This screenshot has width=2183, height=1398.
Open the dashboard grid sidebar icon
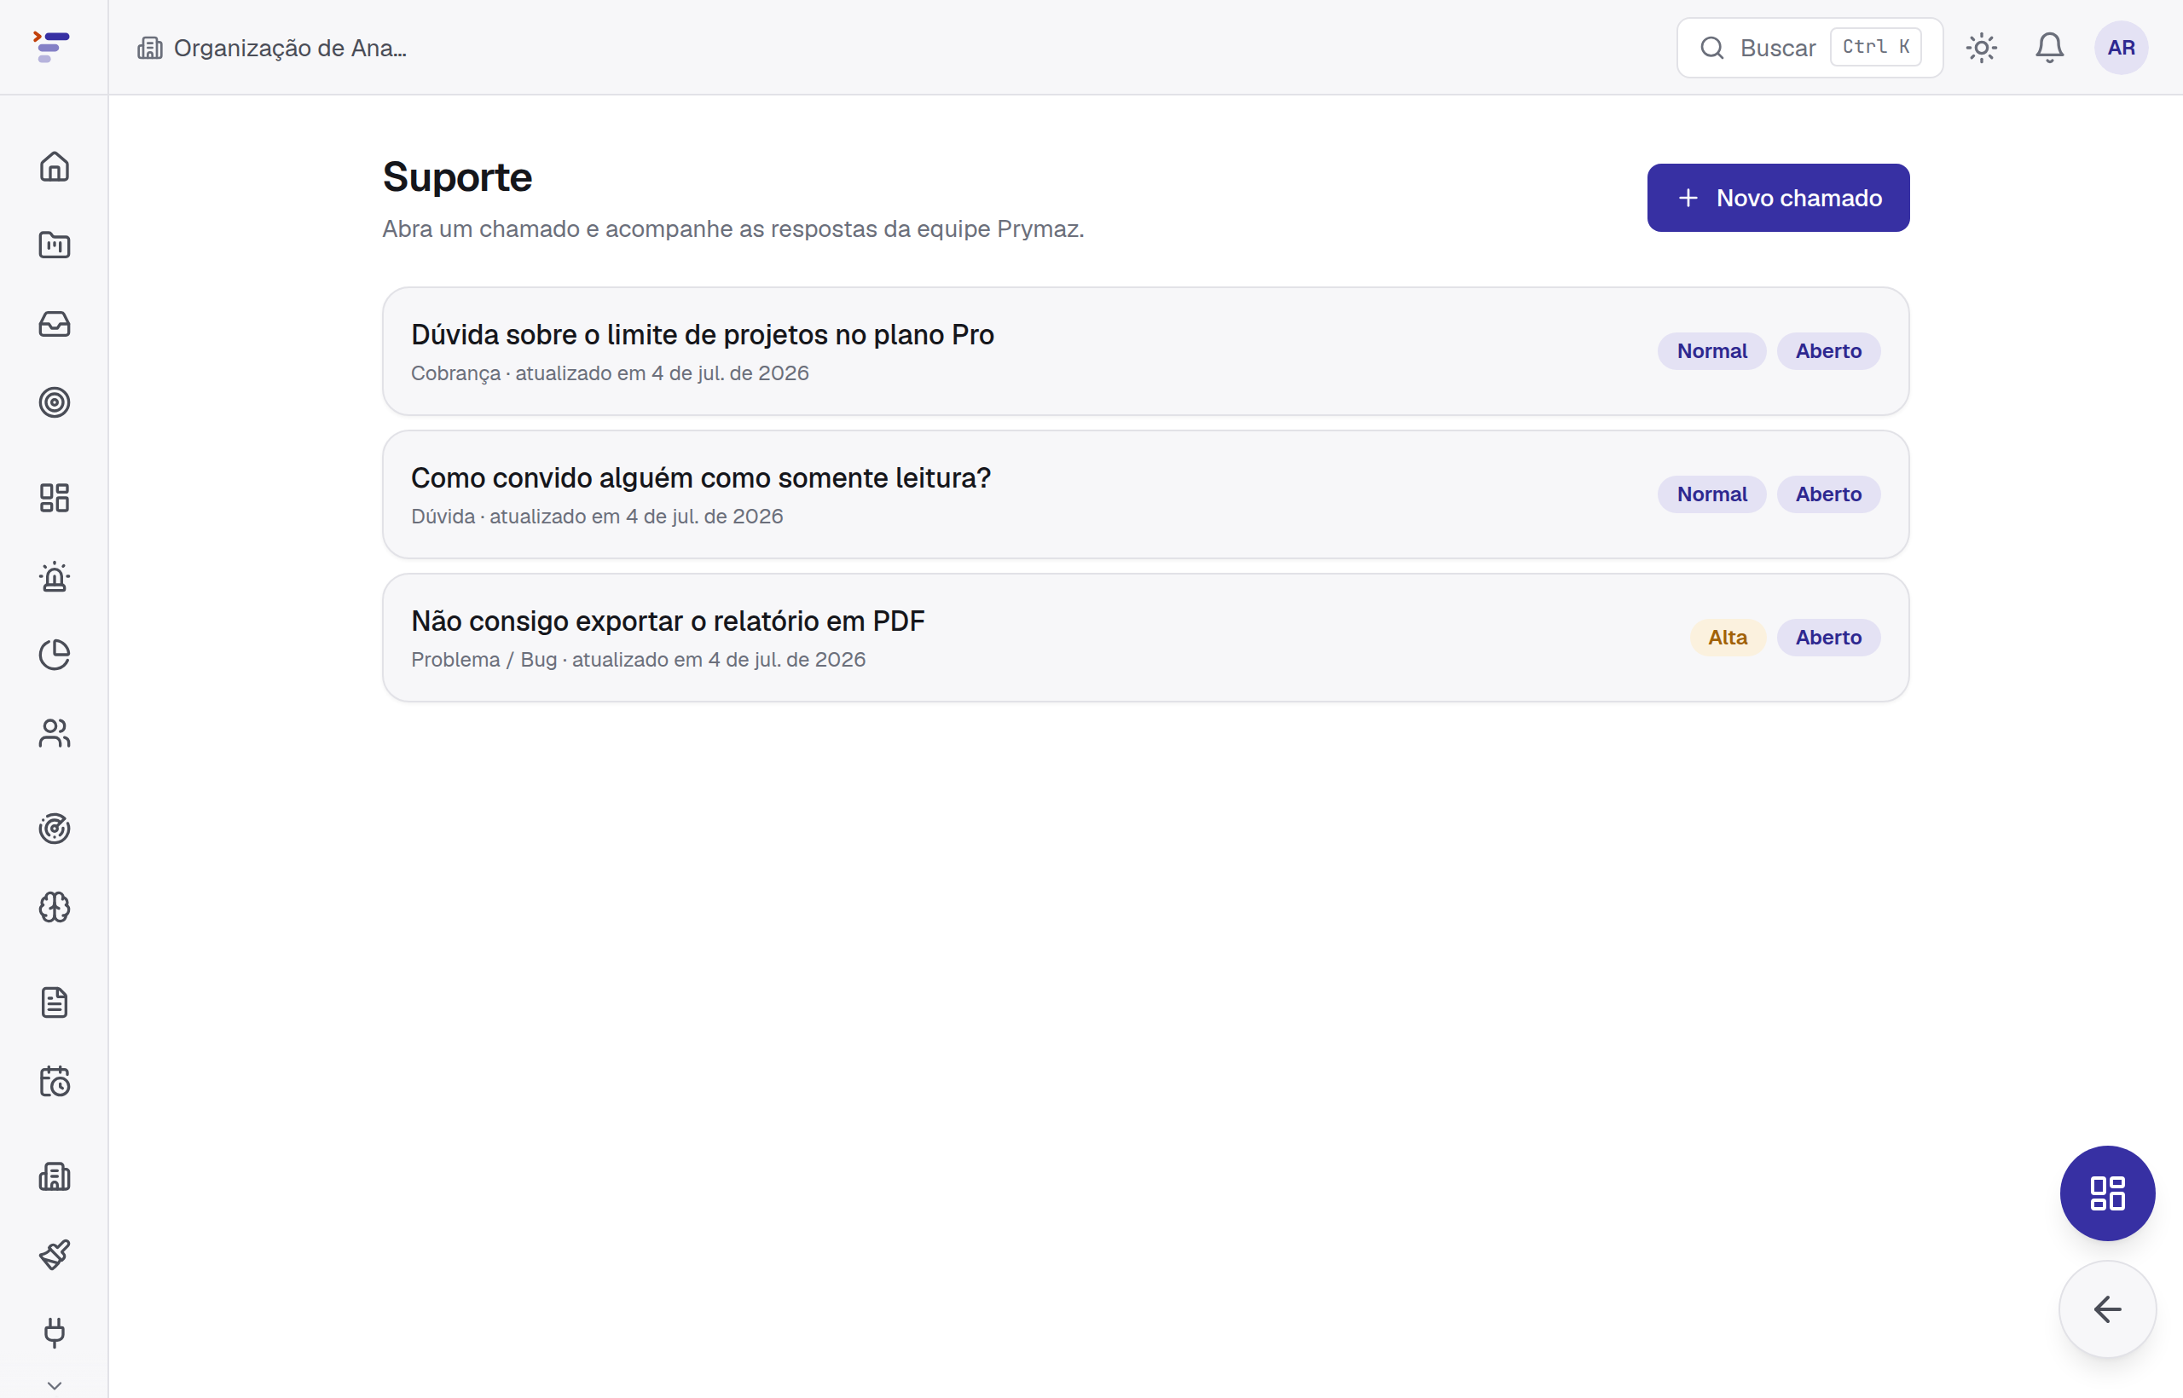[x=55, y=498]
